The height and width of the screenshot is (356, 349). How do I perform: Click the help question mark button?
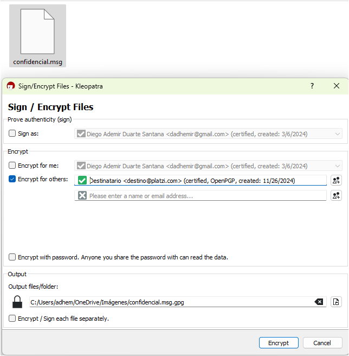(x=312, y=86)
